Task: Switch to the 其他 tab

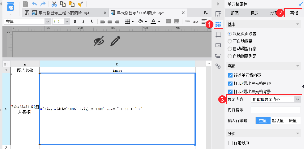Action: [x=294, y=13]
